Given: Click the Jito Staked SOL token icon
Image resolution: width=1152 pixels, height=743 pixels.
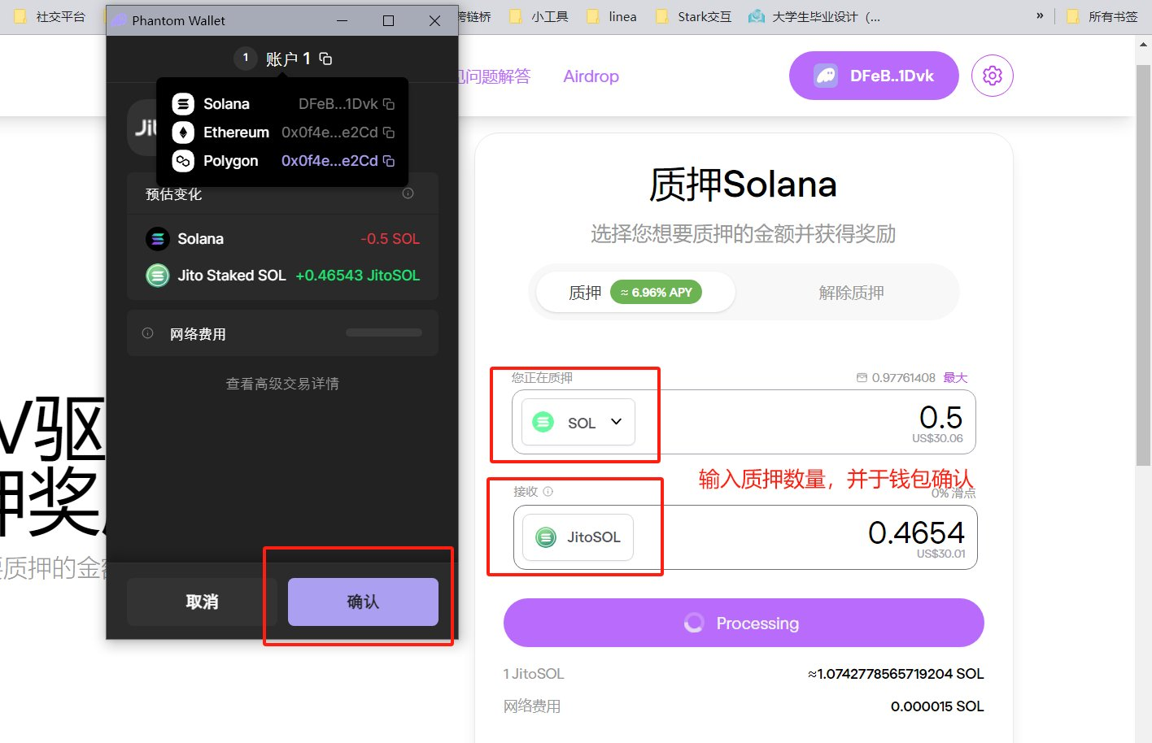Looking at the screenshot, I should [x=158, y=276].
